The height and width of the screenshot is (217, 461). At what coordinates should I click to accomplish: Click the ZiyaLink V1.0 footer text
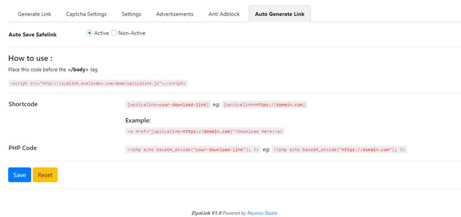[x=206, y=213]
